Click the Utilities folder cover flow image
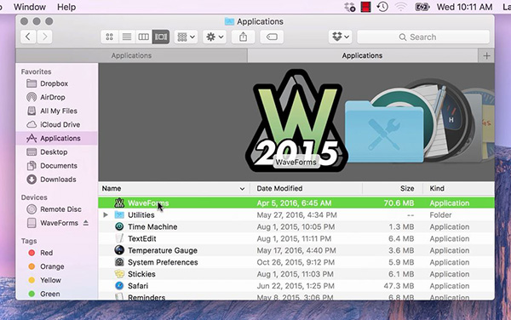Screen dimensions: 511x320 [385, 131]
